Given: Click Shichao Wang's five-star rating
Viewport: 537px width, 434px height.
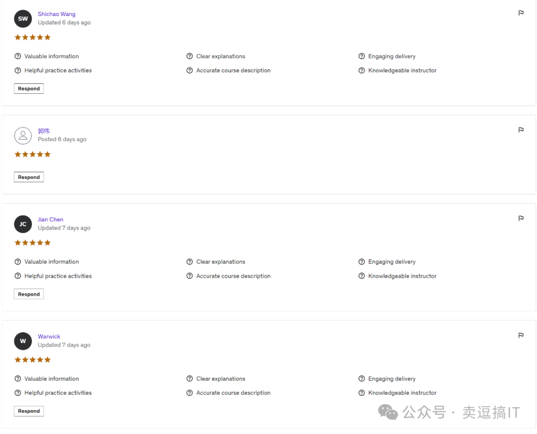Looking at the screenshot, I should [32, 37].
